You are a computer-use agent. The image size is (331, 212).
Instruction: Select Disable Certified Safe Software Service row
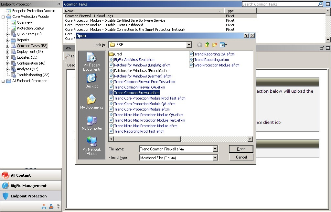tap(160, 20)
